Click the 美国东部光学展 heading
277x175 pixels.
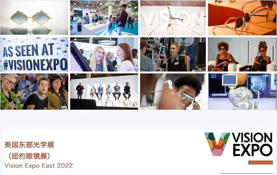point(29,145)
